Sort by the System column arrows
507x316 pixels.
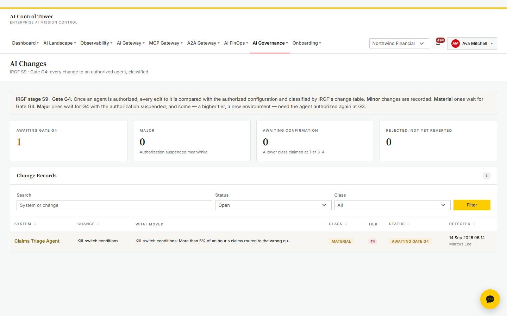pos(35,224)
